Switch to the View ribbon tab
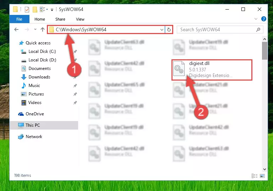This screenshot has width=273, height=191. click(x=80, y=19)
